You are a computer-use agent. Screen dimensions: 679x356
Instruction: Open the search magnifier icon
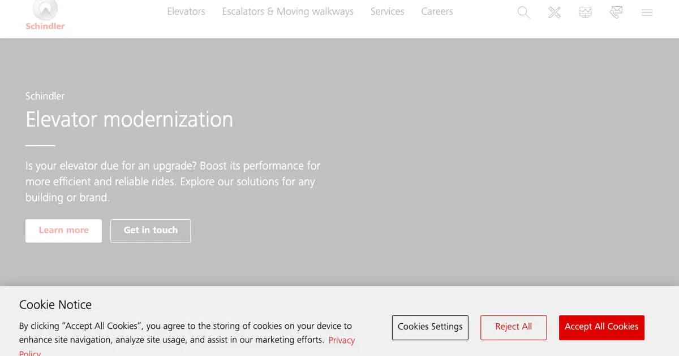(524, 12)
